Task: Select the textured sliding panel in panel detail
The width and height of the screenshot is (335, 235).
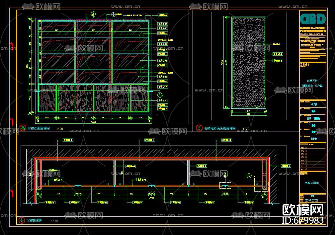Action: click(x=249, y=63)
